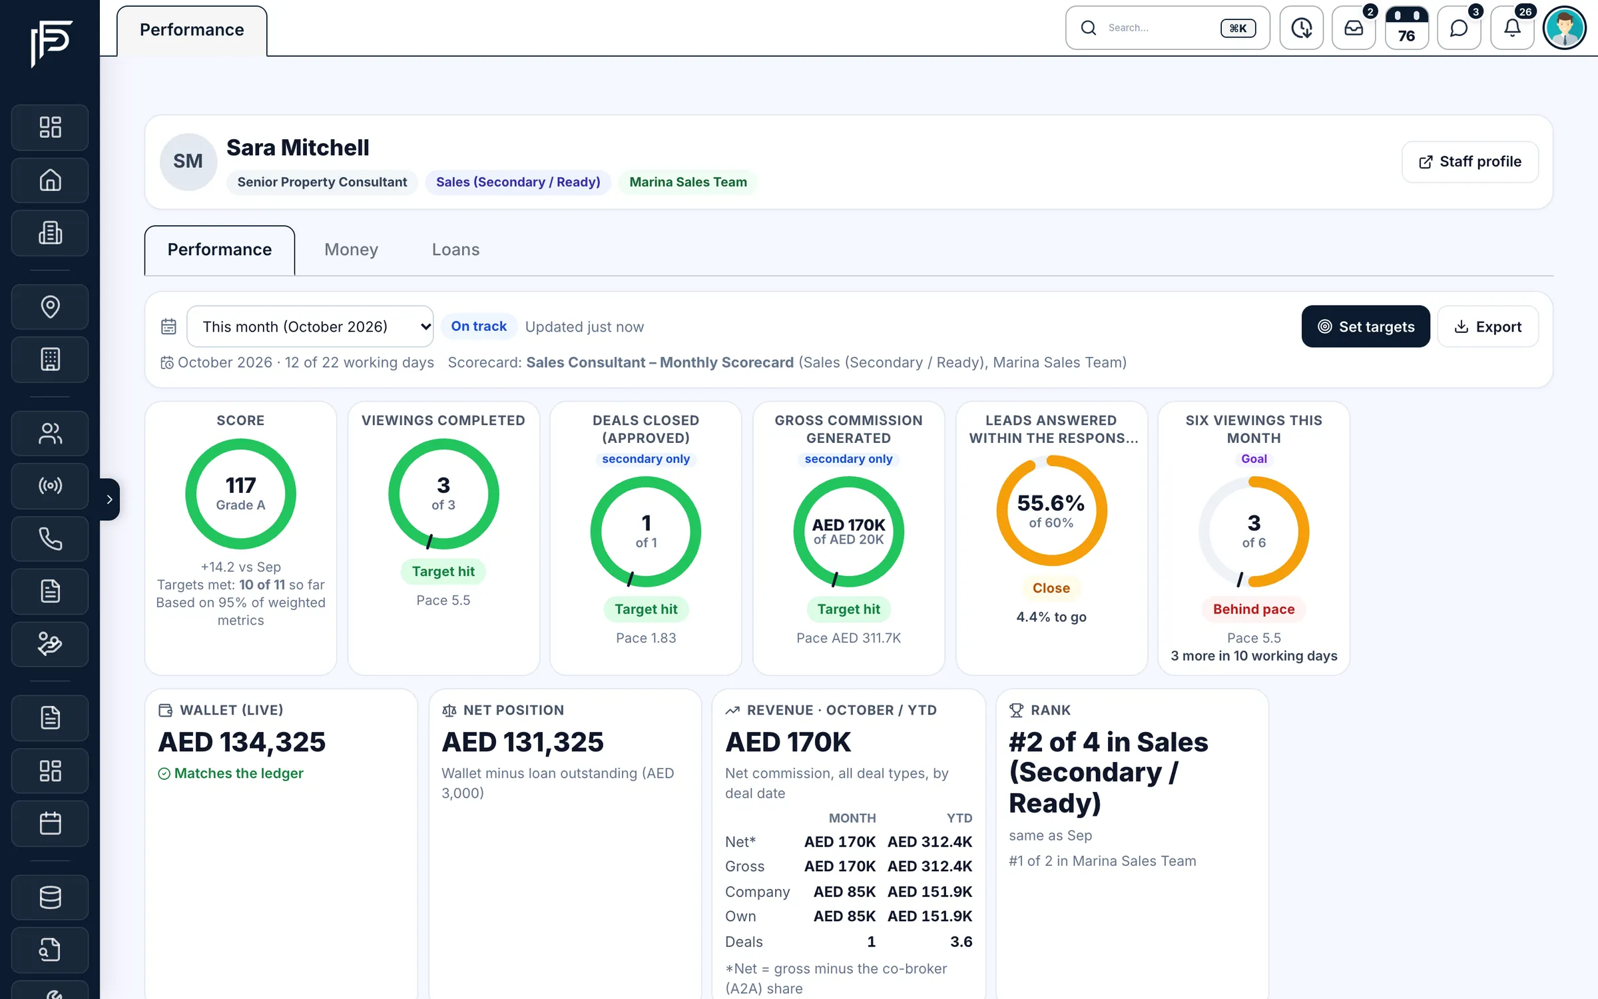The height and width of the screenshot is (999, 1598).
Task: Click the On track status badge
Action: point(479,326)
